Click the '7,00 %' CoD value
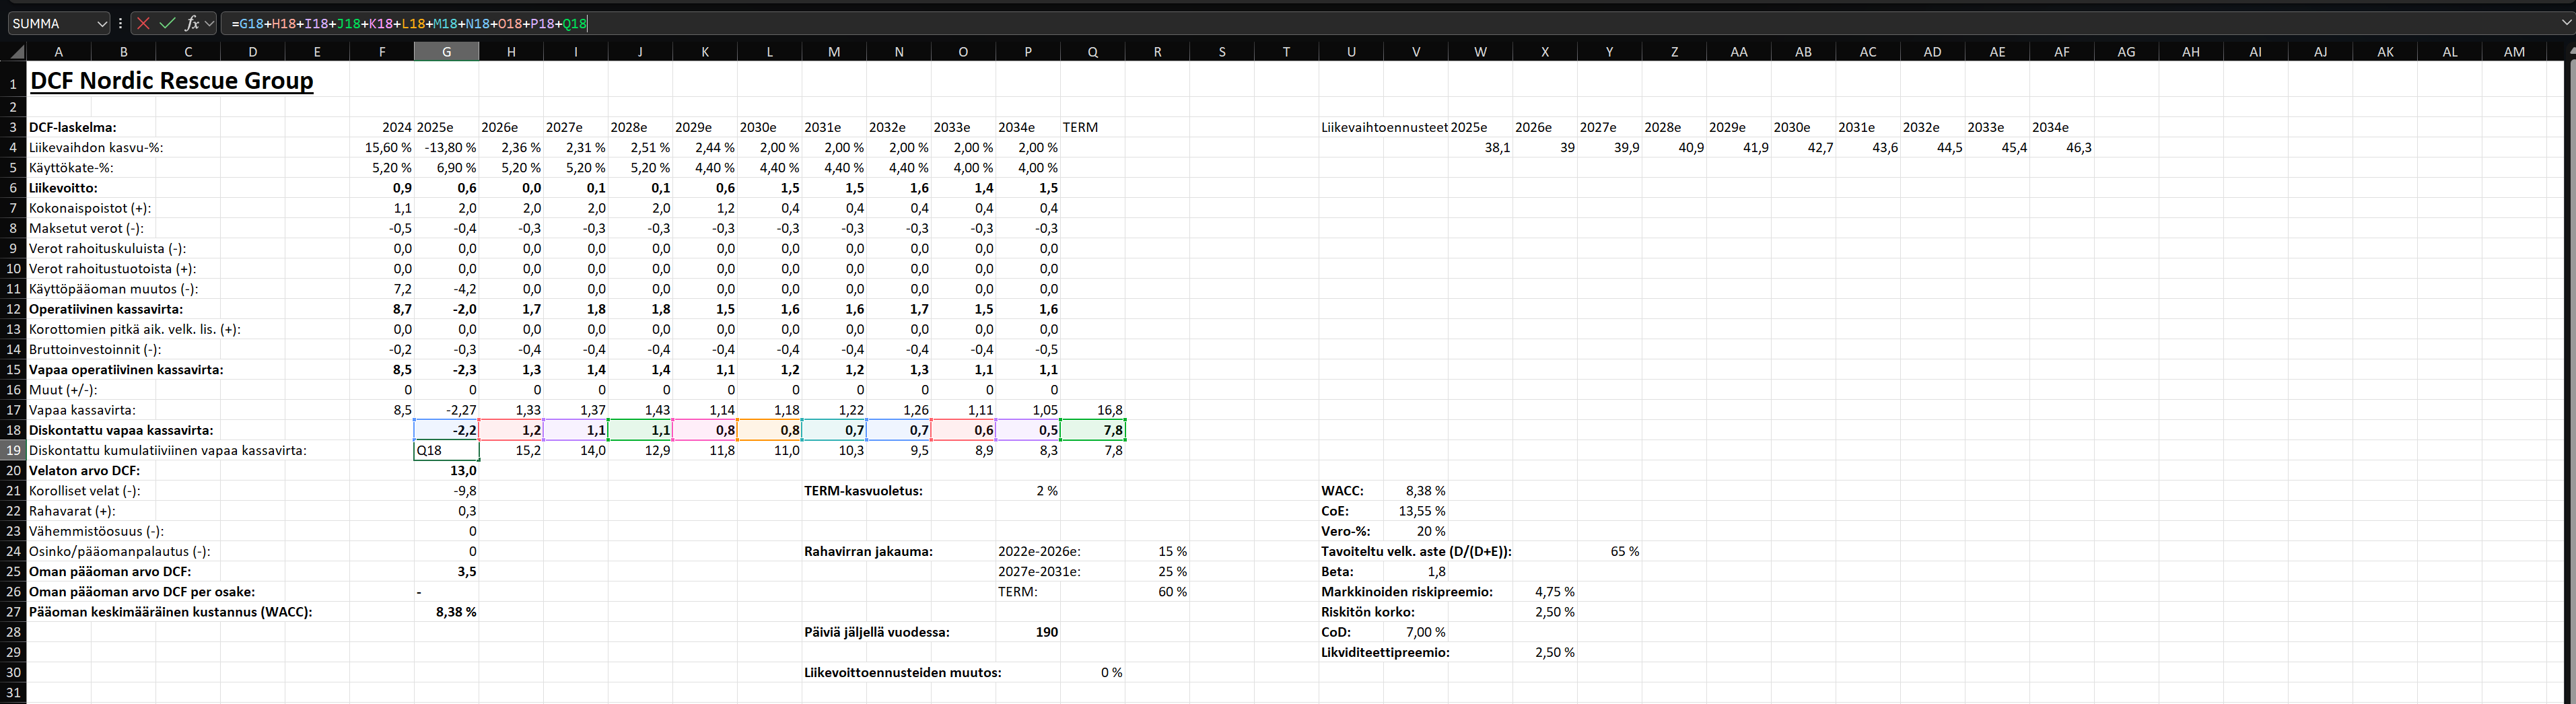The width and height of the screenshot is (2576, 704). click(1416, 632)
